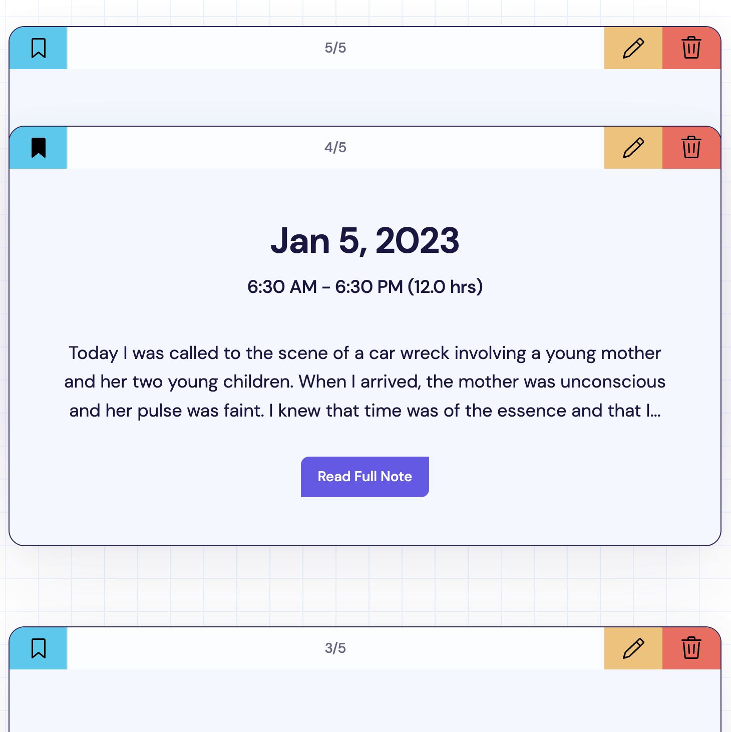Click the grid background between the 4/5 and 3/5 cards
The image size is (731, 732).
pos(364,586)
